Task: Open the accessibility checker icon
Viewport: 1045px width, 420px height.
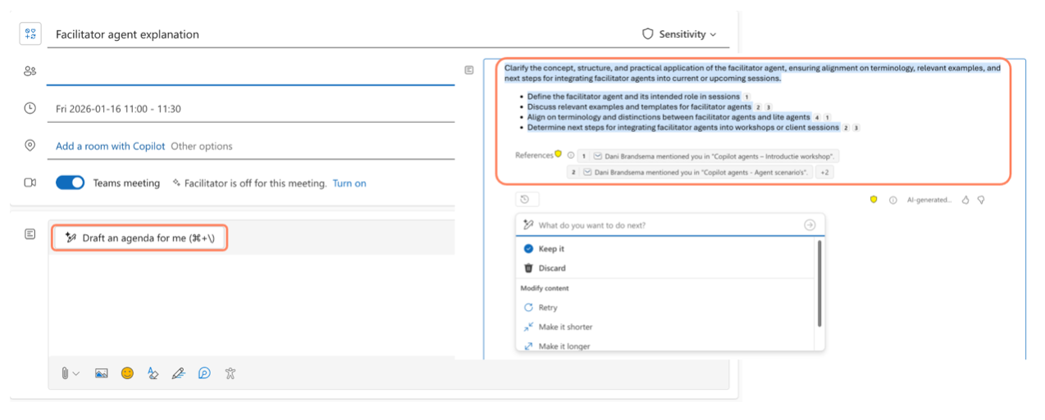Action: point(230,373)
